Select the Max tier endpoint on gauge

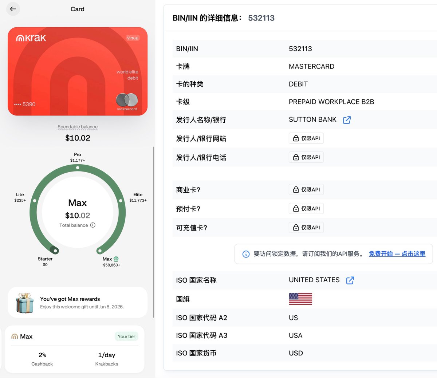(x=100, y=251)
